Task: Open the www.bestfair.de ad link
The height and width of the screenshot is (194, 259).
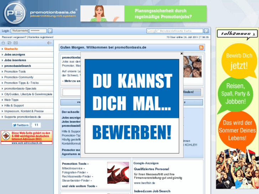Action: (x=144, y=183)
